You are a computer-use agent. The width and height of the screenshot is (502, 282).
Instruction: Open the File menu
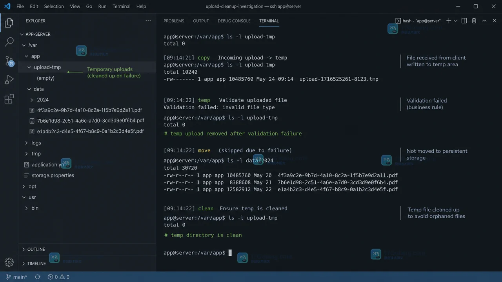tap(20, 6)
